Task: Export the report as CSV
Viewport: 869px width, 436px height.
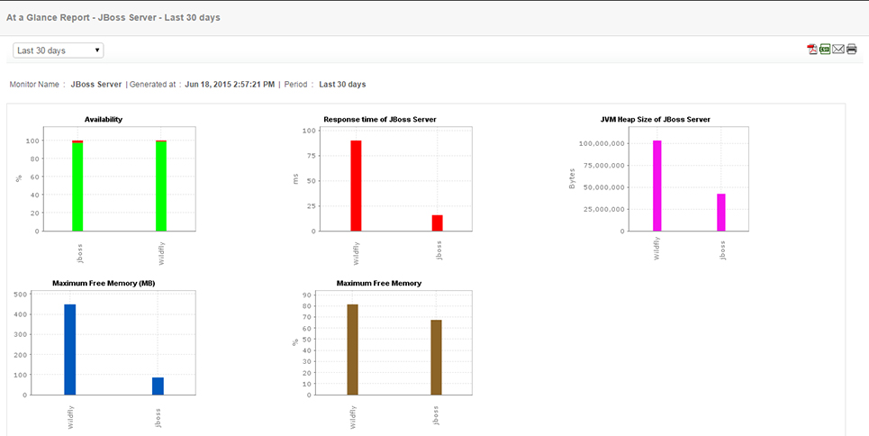Action: 825,50
